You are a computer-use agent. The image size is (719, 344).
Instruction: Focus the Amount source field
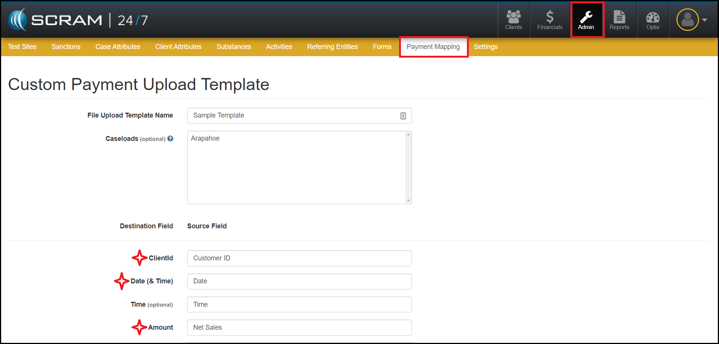(x=299, y=327)
